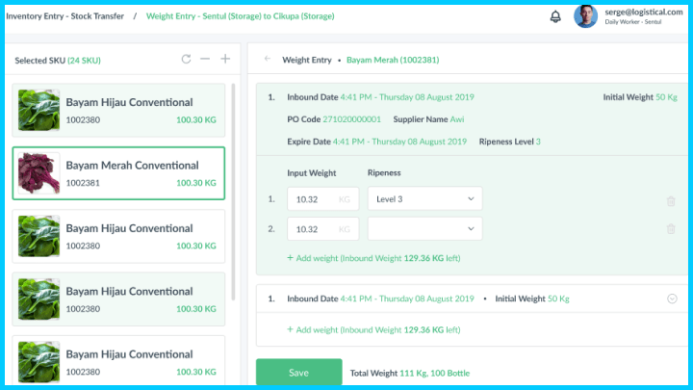Click the user profile avatar photo
Screen dimensions: 693x390
[585, 16]
